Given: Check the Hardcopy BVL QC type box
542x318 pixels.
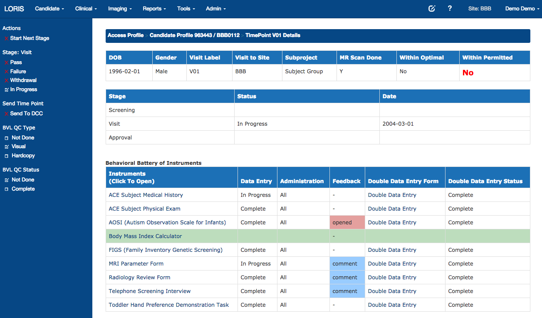Looking at the screenshot, I should click(x=7, y=156).
